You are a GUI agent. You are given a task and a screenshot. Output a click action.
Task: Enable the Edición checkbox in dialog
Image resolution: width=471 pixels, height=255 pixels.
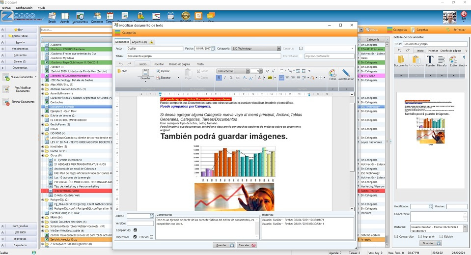(x=151, y=237)
